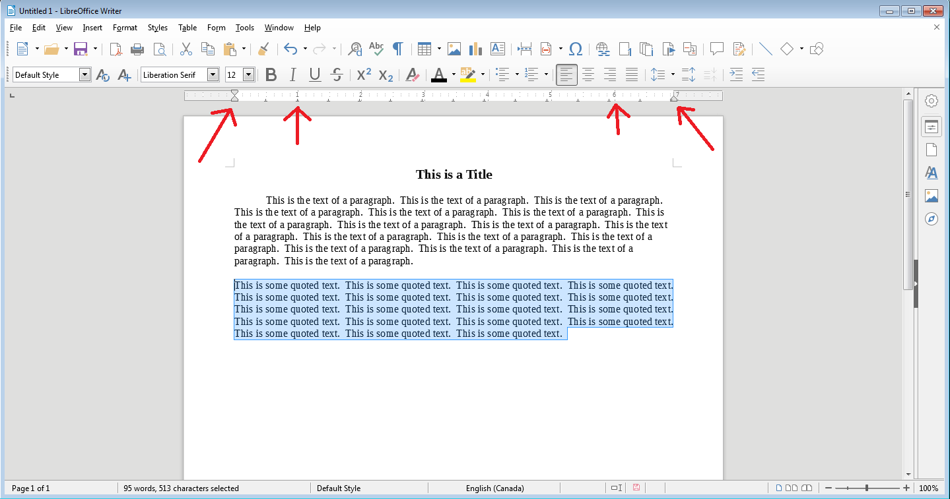This screenshot has height=499, width=950.
Task: Toggle formatting marks display
Action: coord(397,49)
